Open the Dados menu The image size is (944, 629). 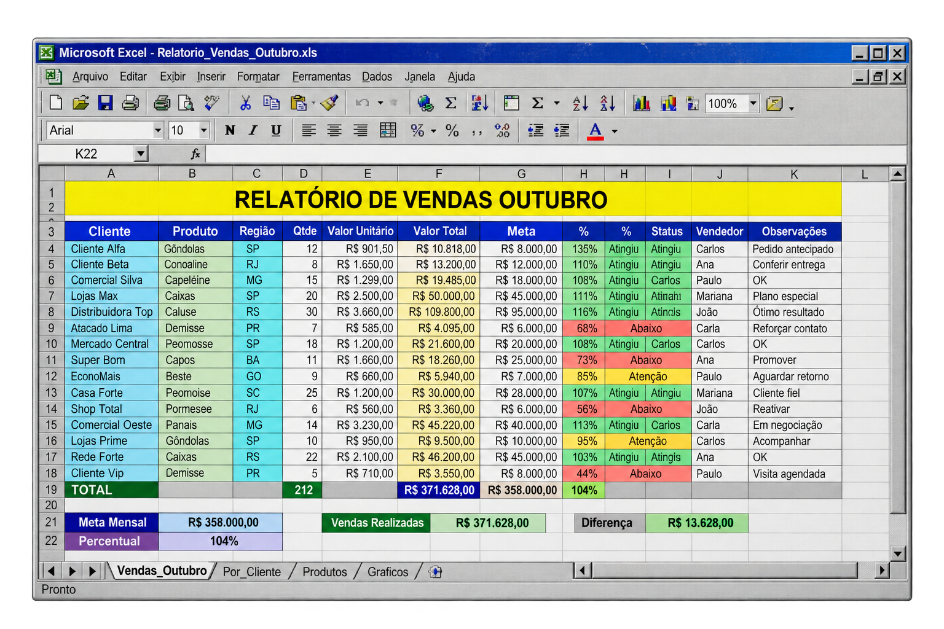(x=377, y=77)
